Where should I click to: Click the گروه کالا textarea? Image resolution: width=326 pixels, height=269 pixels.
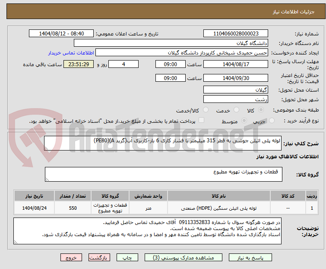coord(164,174)
